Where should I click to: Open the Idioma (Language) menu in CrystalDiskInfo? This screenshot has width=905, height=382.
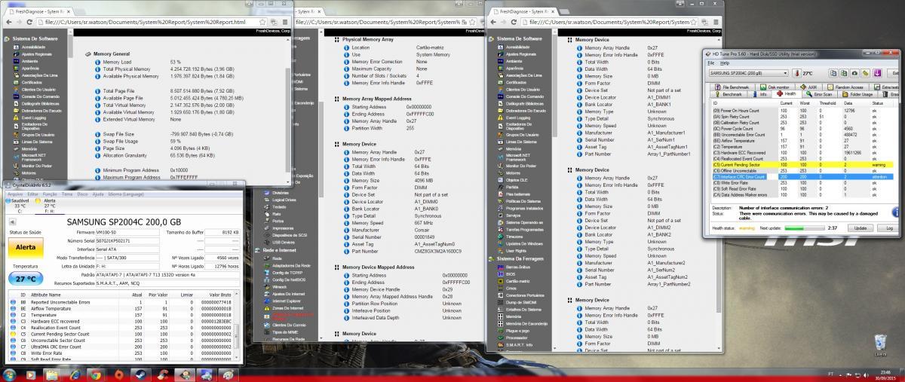(126, 194)
